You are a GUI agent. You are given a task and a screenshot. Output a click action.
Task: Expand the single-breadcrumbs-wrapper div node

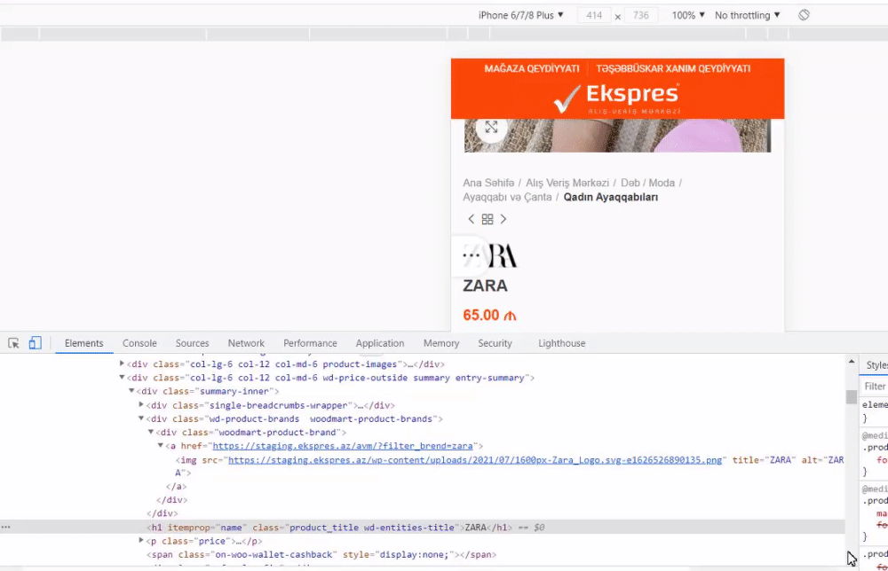coord(141,405)
